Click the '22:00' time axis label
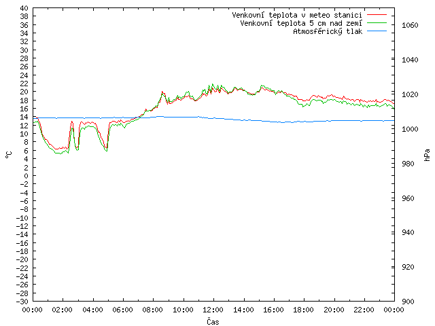 [x=364, y=310]
